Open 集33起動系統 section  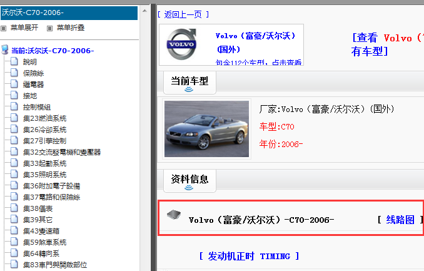(44, 163)
